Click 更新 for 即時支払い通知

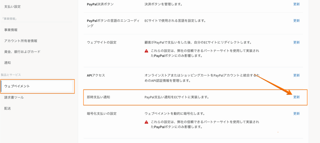tap(297, 97)
